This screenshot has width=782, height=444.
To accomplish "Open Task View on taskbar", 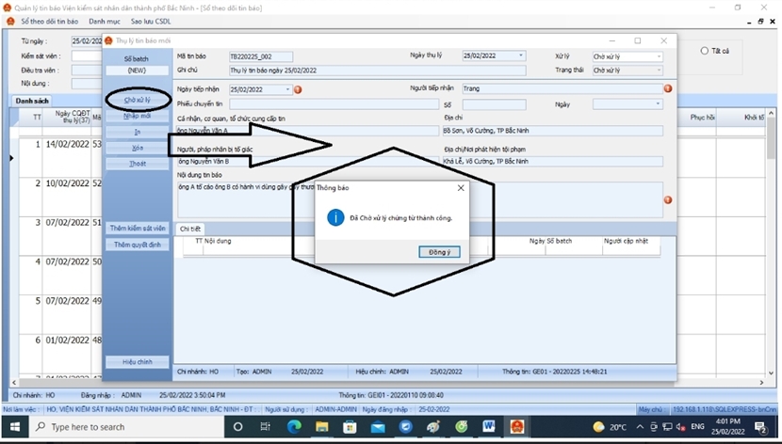I will point(266,427).
